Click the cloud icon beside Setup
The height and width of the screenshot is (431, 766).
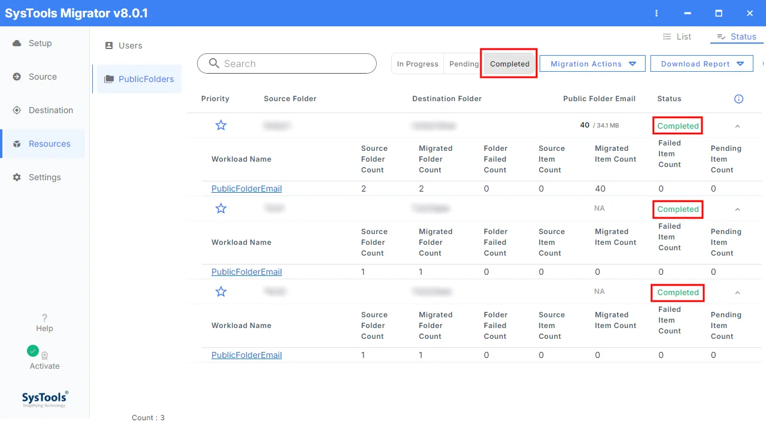[17, 43]
